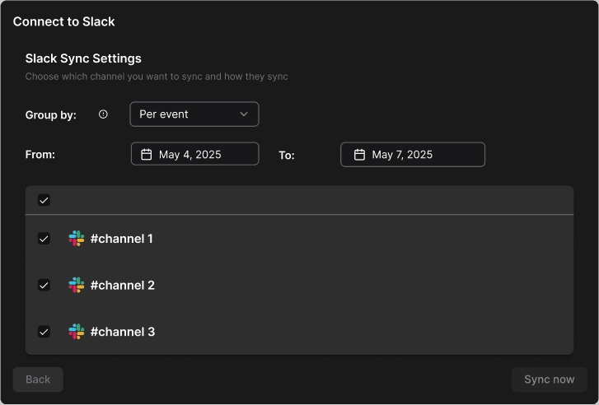Viewport: 599px width, 405px height.
Task: Click the calendar icon in the From field
Action: (x=147, y=154)
